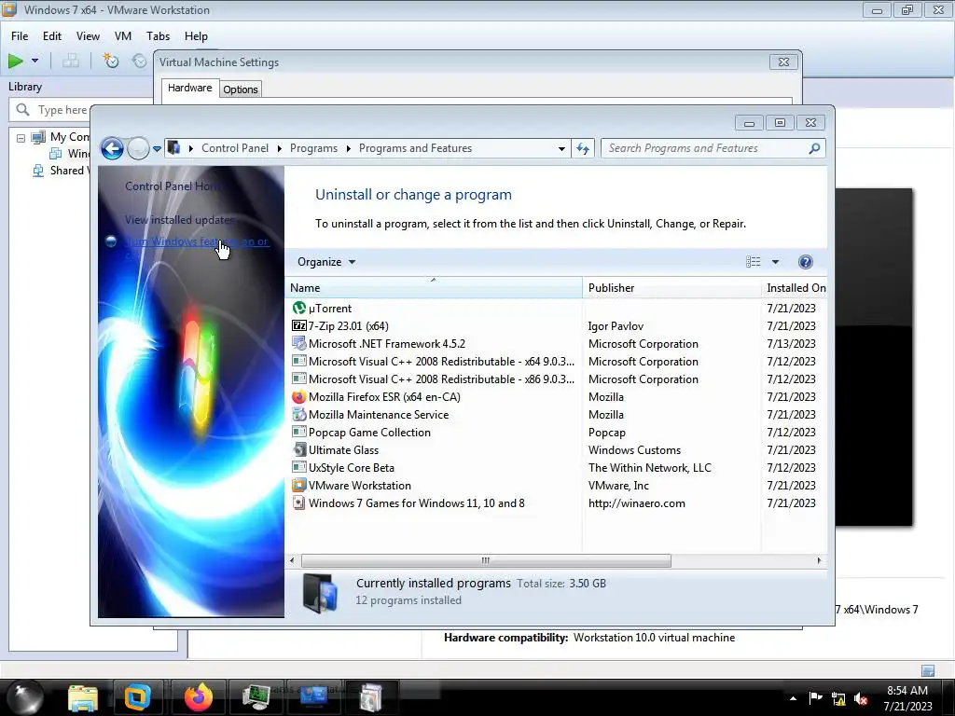Open the VM menu
Viewport: 955px width, 716px height.
coord(123,36)
